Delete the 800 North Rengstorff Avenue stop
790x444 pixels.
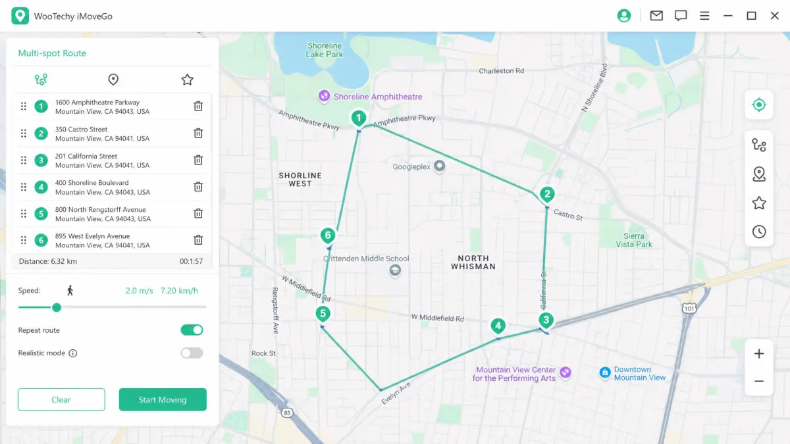pos(198,213)
